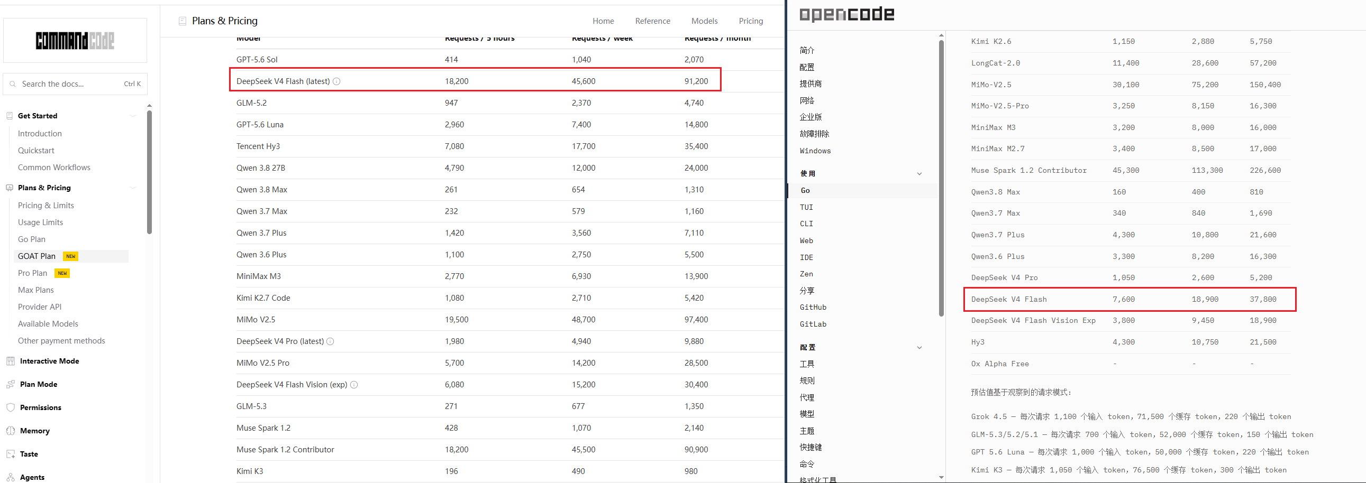Open TUI in the opencode sidebar

[807, 207]
